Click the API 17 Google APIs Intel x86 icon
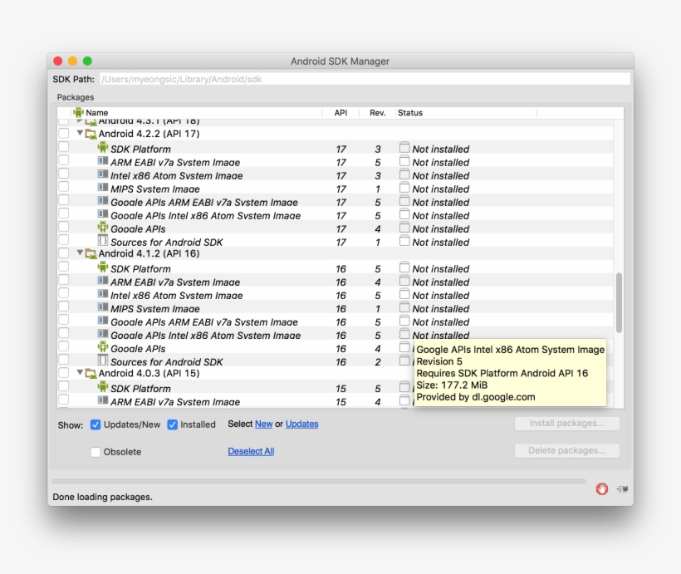This screenshot has width=681, height=574. (102, 214)
